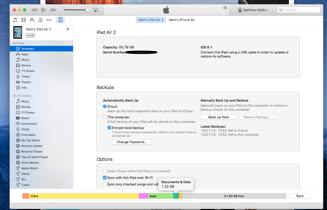327x210 pixels.
Task: Click Back Up Now
Action: point(219,117)
